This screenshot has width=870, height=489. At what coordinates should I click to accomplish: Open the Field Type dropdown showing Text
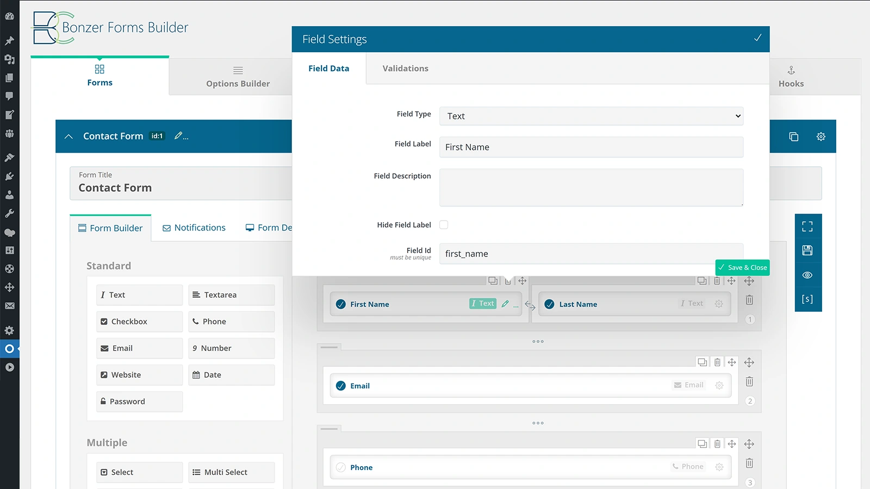(x=591, y=116)
